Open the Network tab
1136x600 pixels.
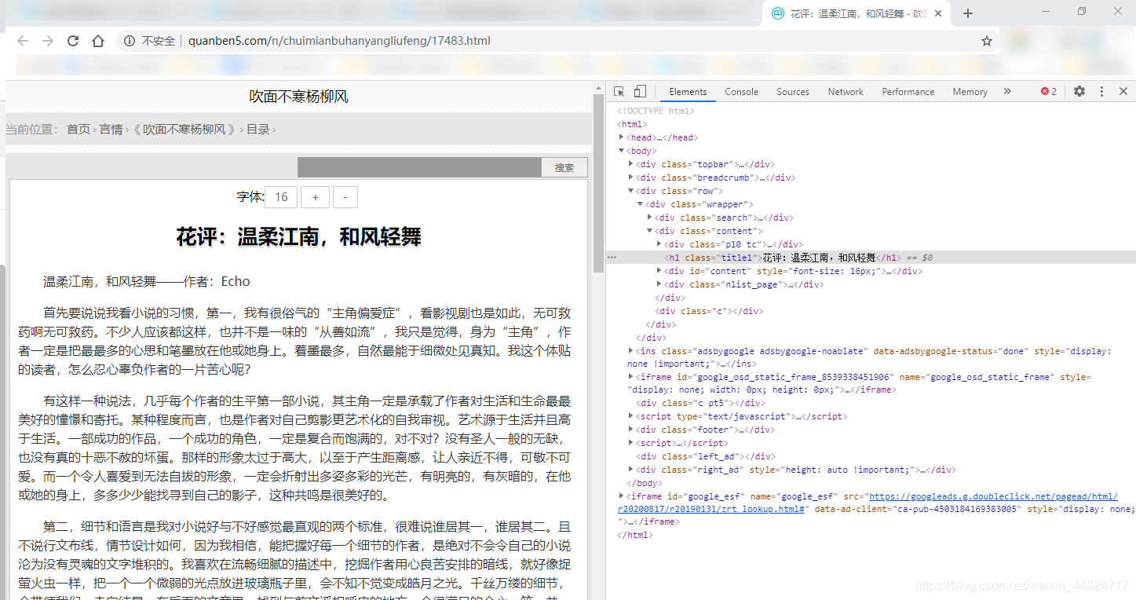coord(846,92)
